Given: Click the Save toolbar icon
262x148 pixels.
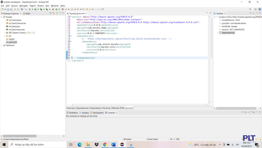Looking at the screenshot, I should 8,9.
